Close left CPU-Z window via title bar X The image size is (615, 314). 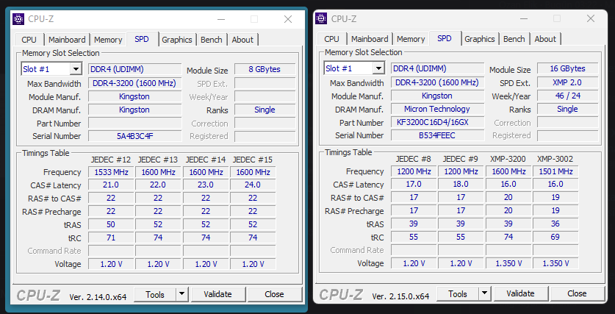point(288,19)
